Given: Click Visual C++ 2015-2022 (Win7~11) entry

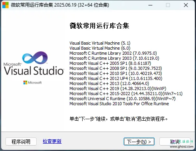Looking at the screenshot, I should coord(126,94).
